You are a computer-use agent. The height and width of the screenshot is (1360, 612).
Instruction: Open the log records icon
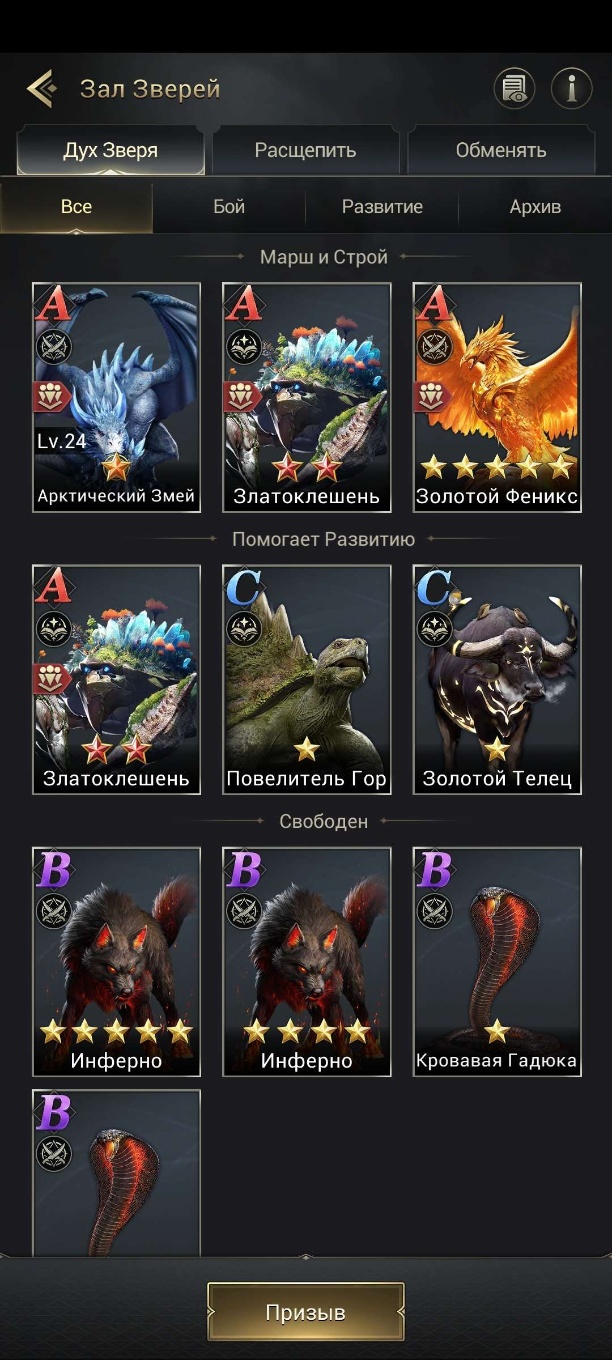click(515, 88)
